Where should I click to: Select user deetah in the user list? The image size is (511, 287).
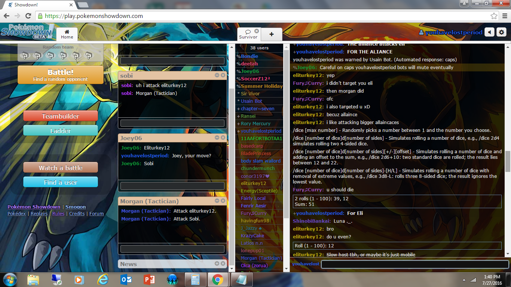(x=259, y=64)
